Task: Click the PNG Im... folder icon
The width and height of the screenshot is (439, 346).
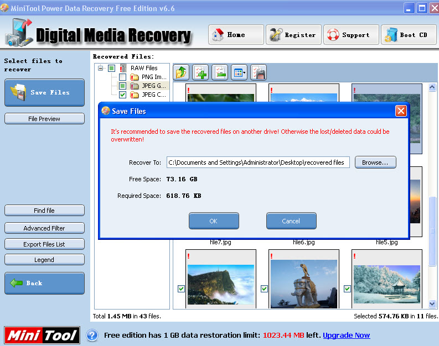Action: point(135,77)
